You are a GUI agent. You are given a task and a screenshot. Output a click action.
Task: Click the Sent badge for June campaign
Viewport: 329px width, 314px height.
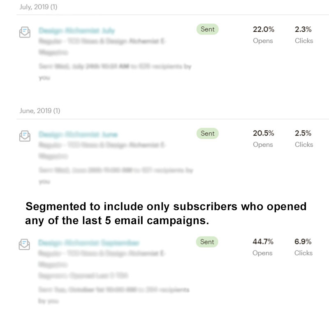208,134
